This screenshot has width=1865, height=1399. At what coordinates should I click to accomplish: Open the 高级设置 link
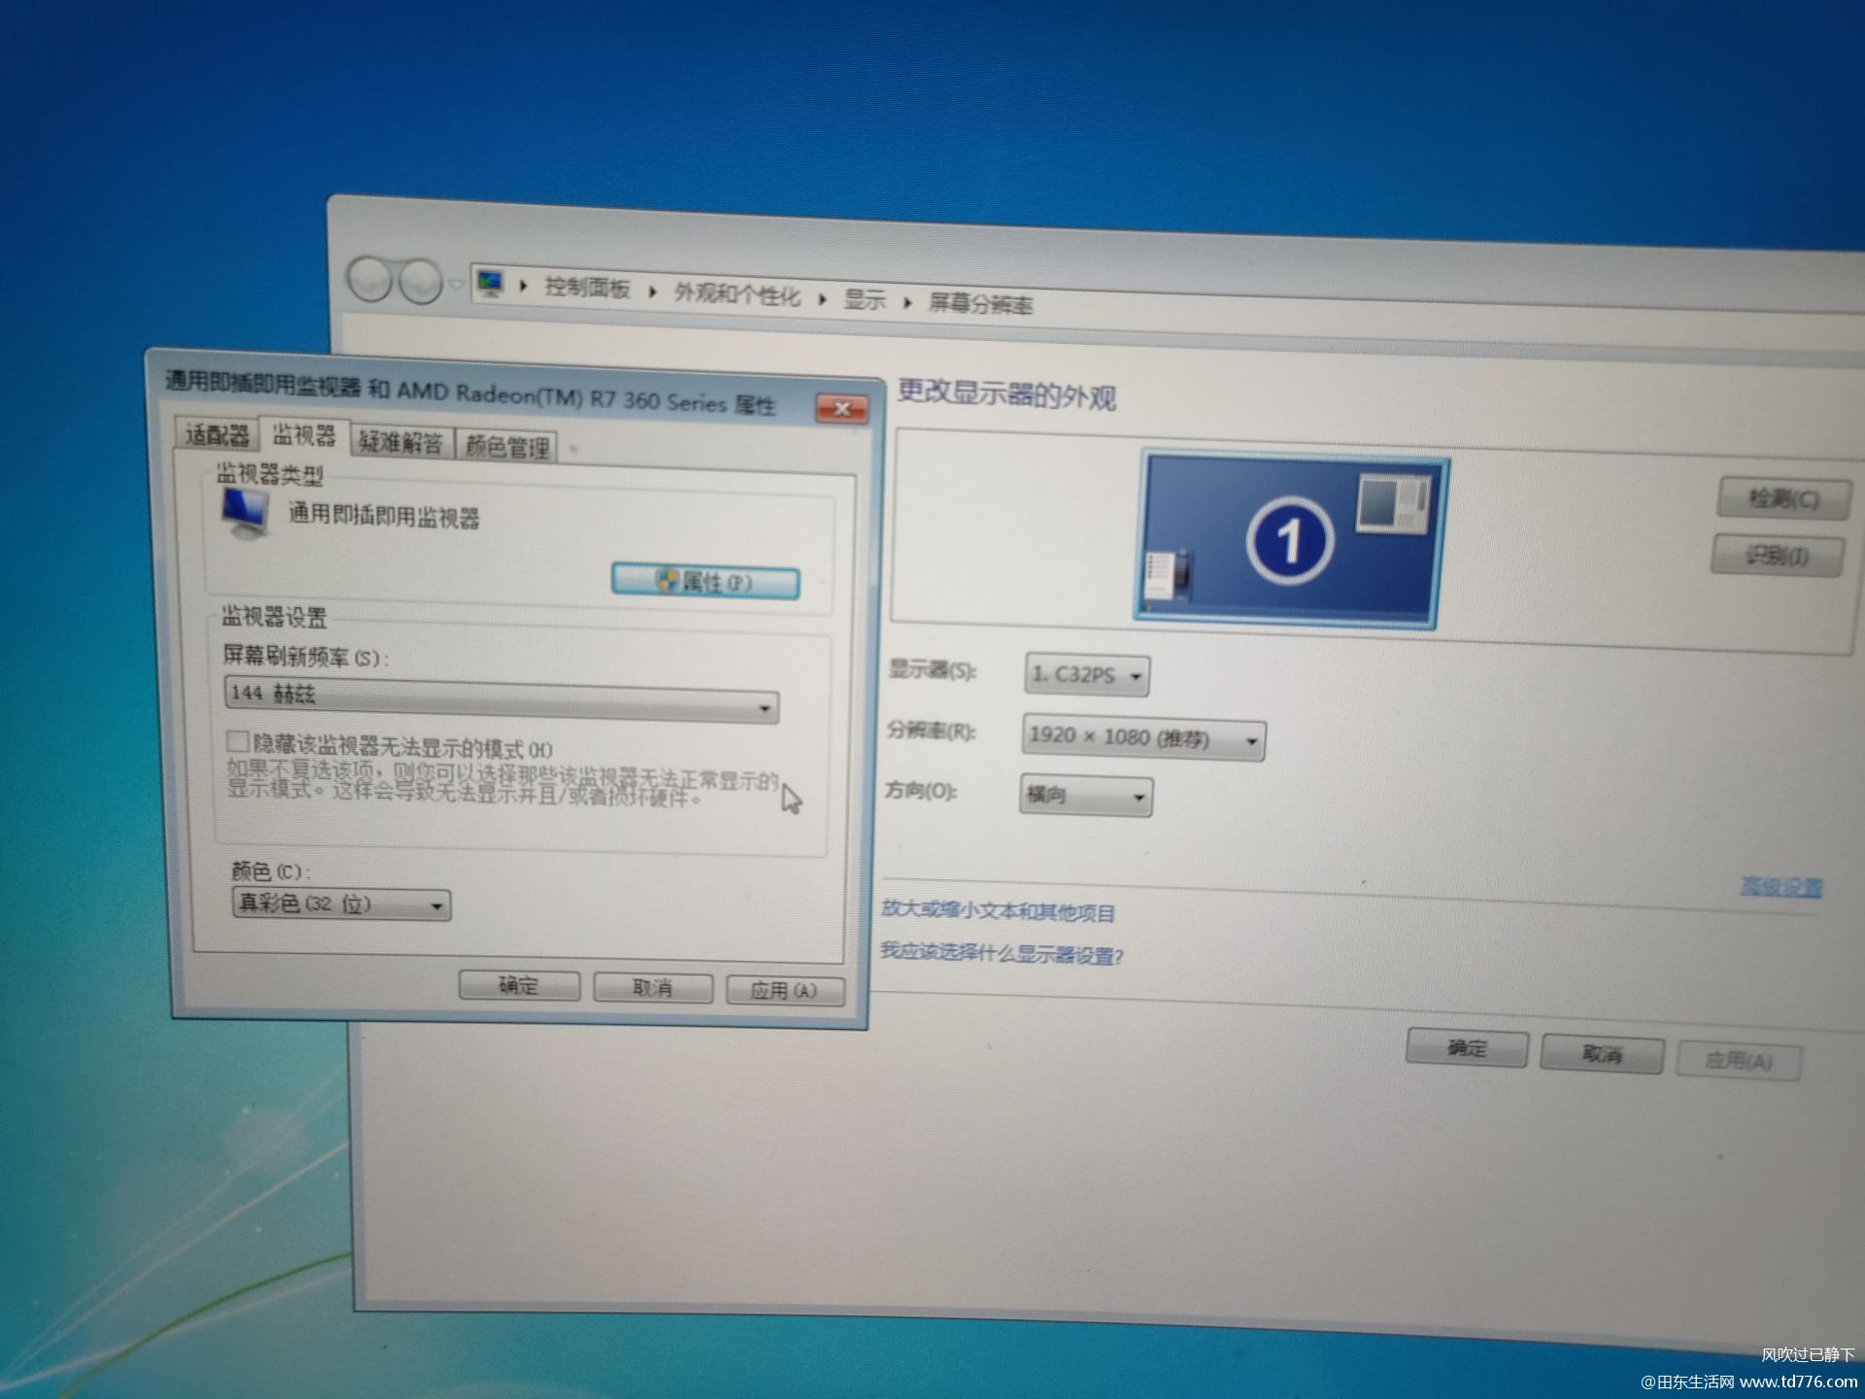click(x=1781, y=886)
